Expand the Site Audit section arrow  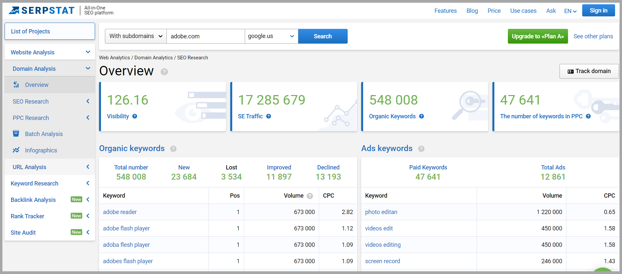coord(88,232)
